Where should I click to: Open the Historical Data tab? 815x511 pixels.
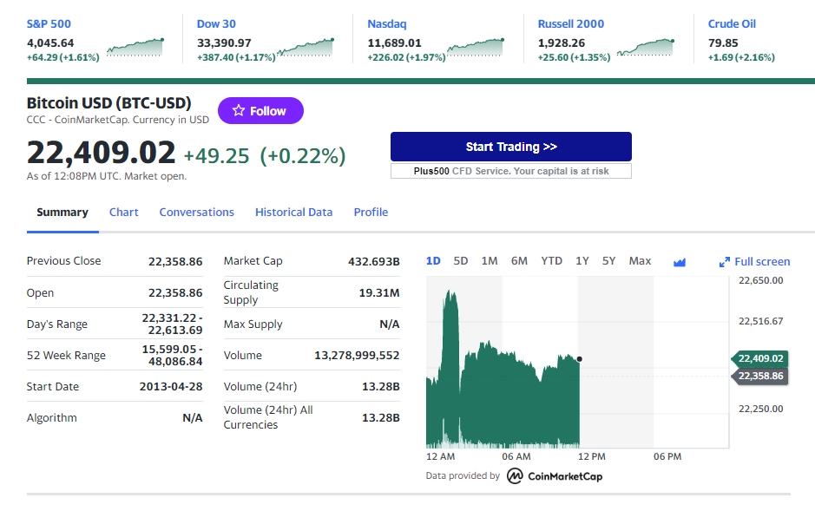click(x=293, y=213)
